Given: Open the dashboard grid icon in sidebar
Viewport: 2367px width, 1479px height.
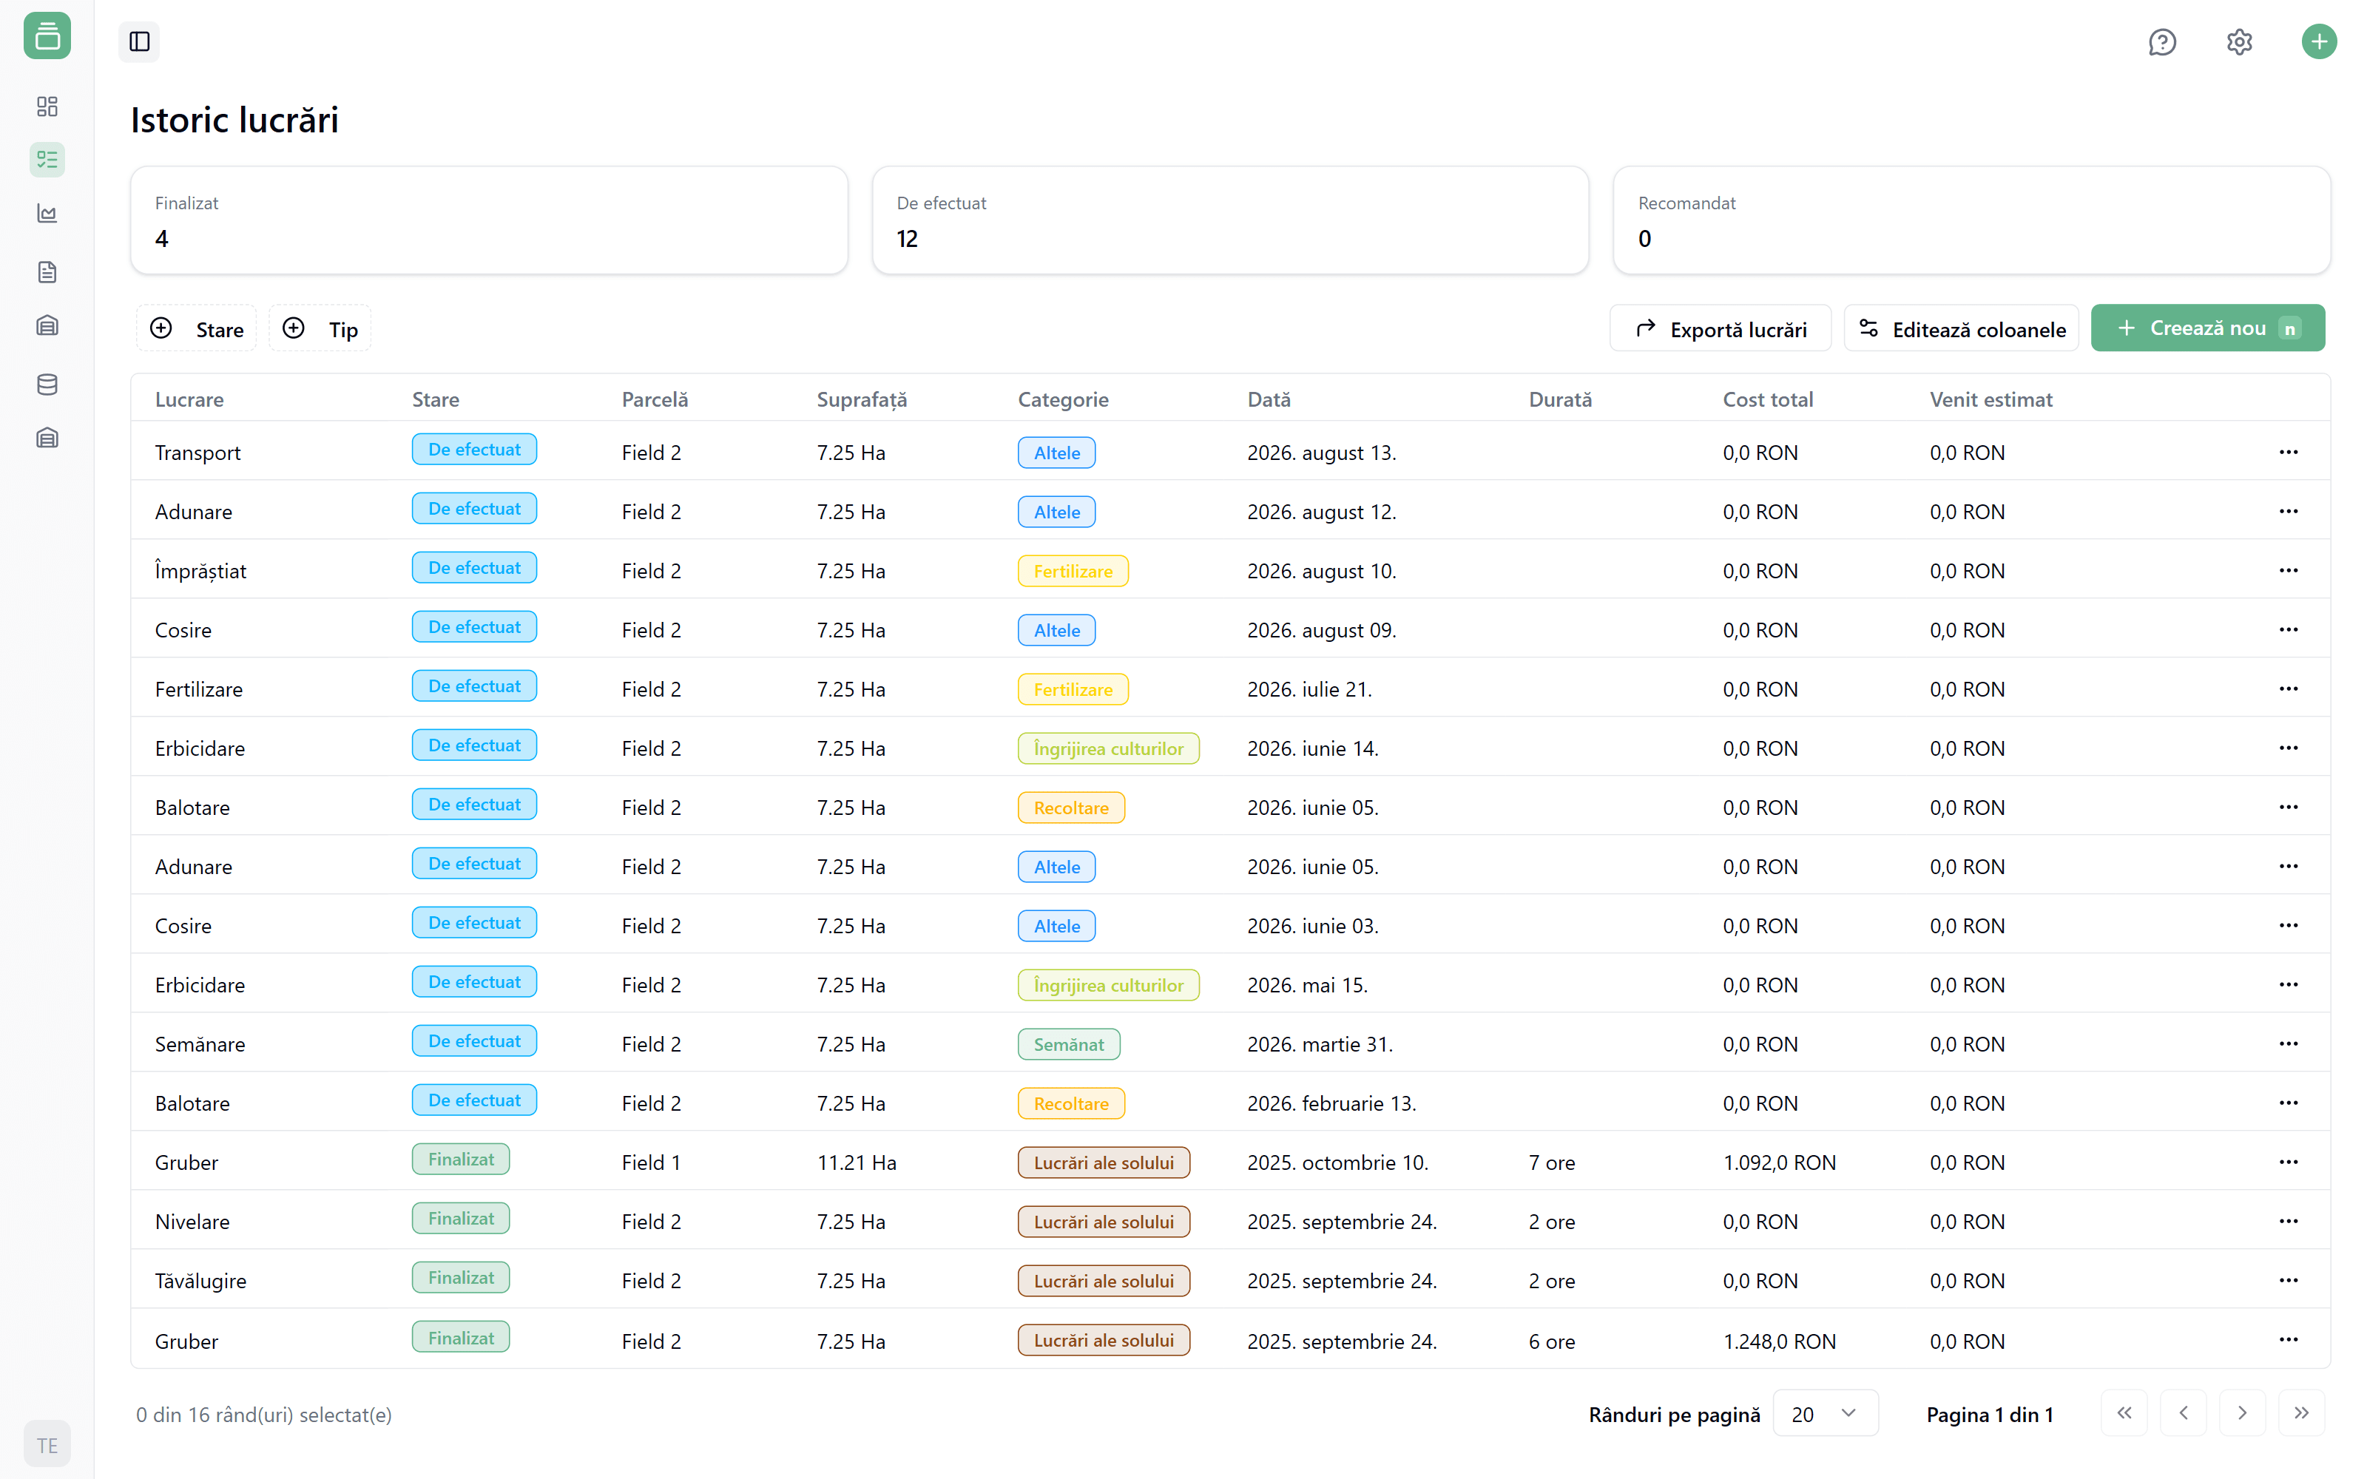Looking at the screenshot, I should pyautogui.click(x=47, y=106).
